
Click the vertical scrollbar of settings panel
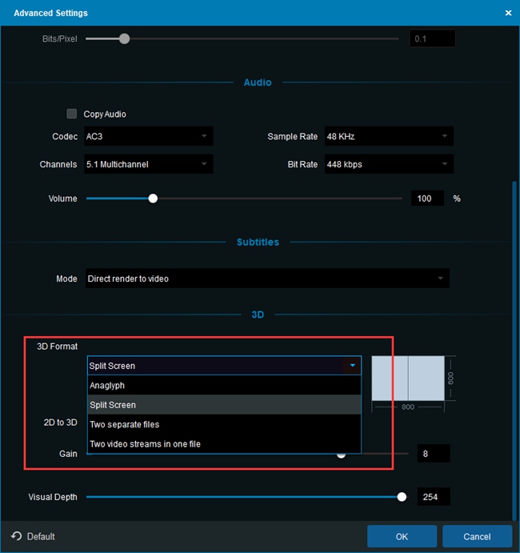tap(514, 349)
